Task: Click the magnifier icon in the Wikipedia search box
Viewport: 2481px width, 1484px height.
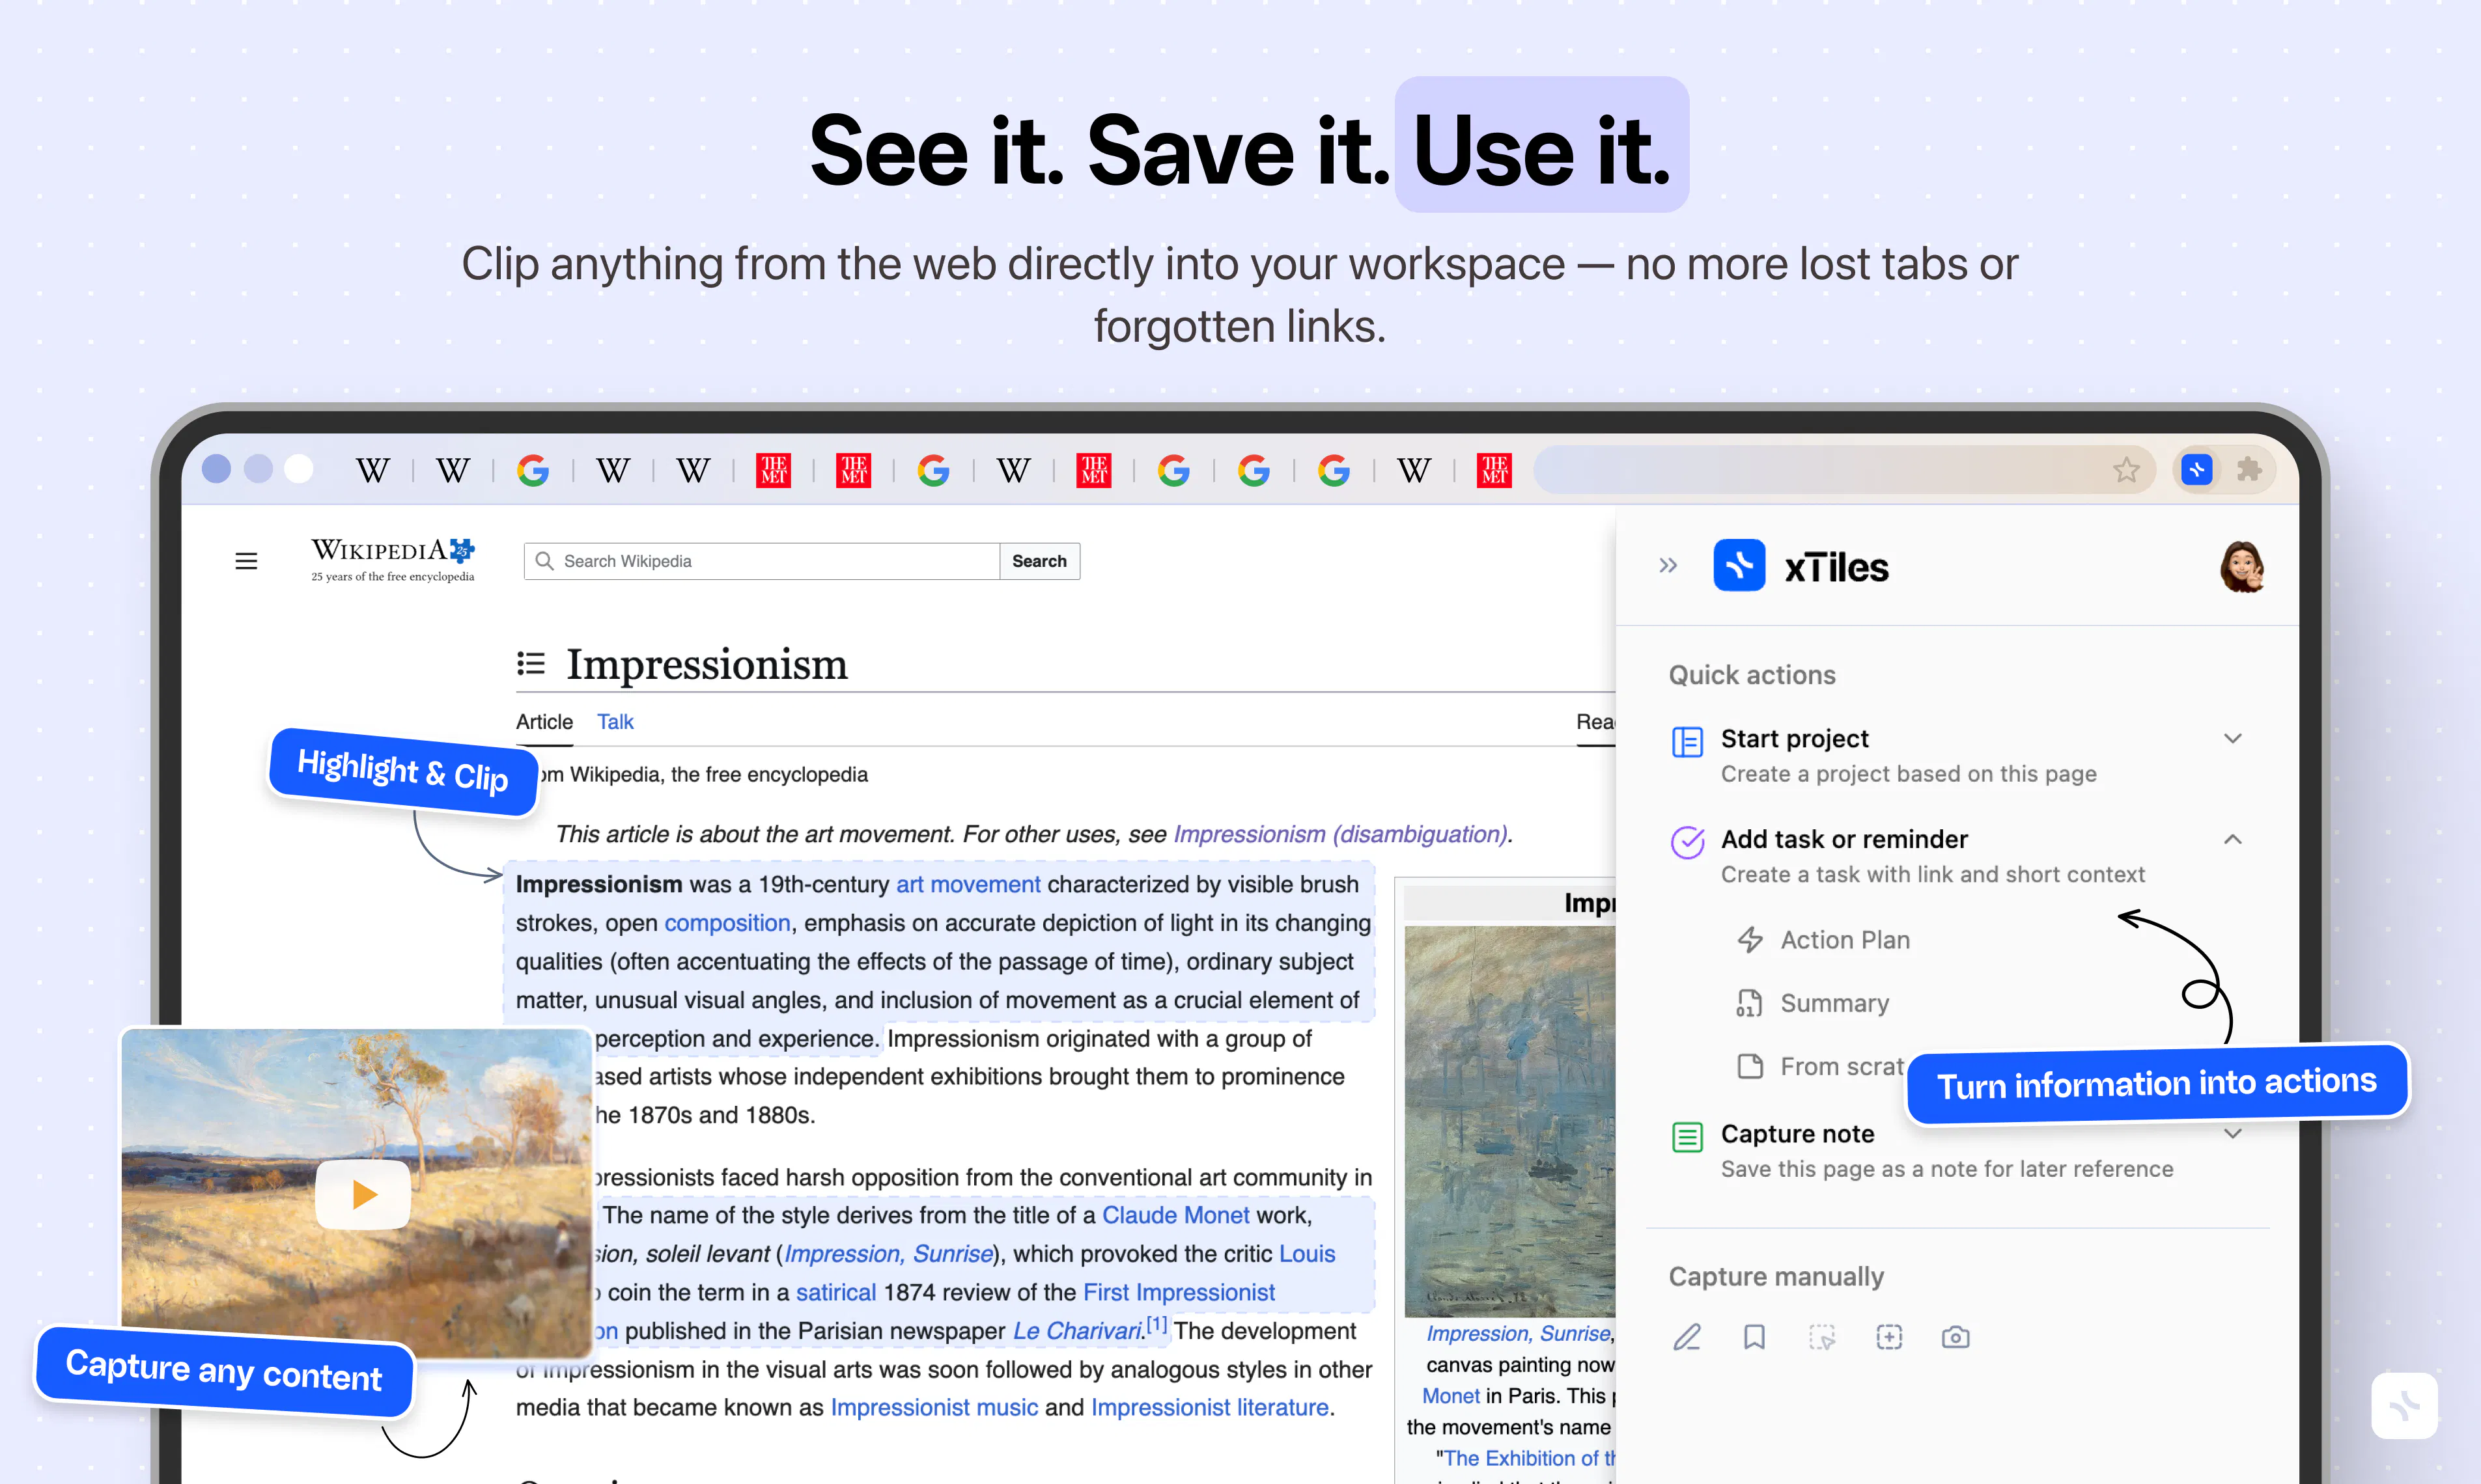Action: [x=544, y=561]
